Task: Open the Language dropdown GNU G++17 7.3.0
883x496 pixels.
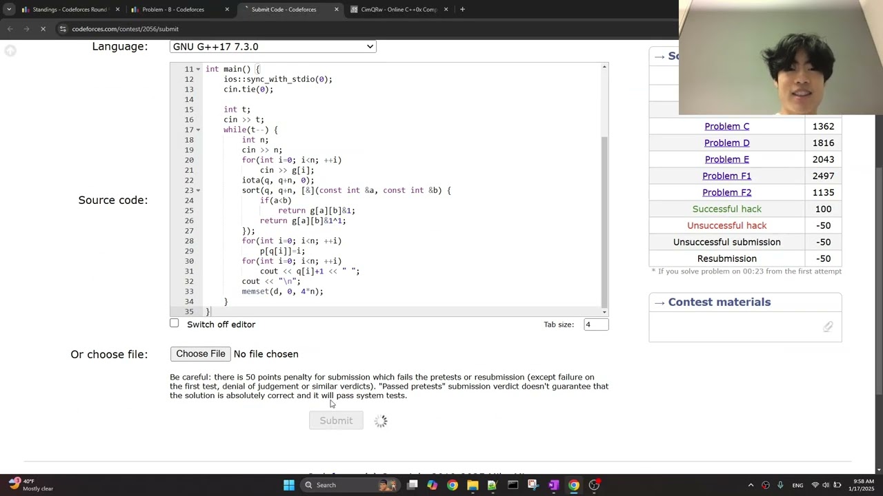Action: click(273, 46)
